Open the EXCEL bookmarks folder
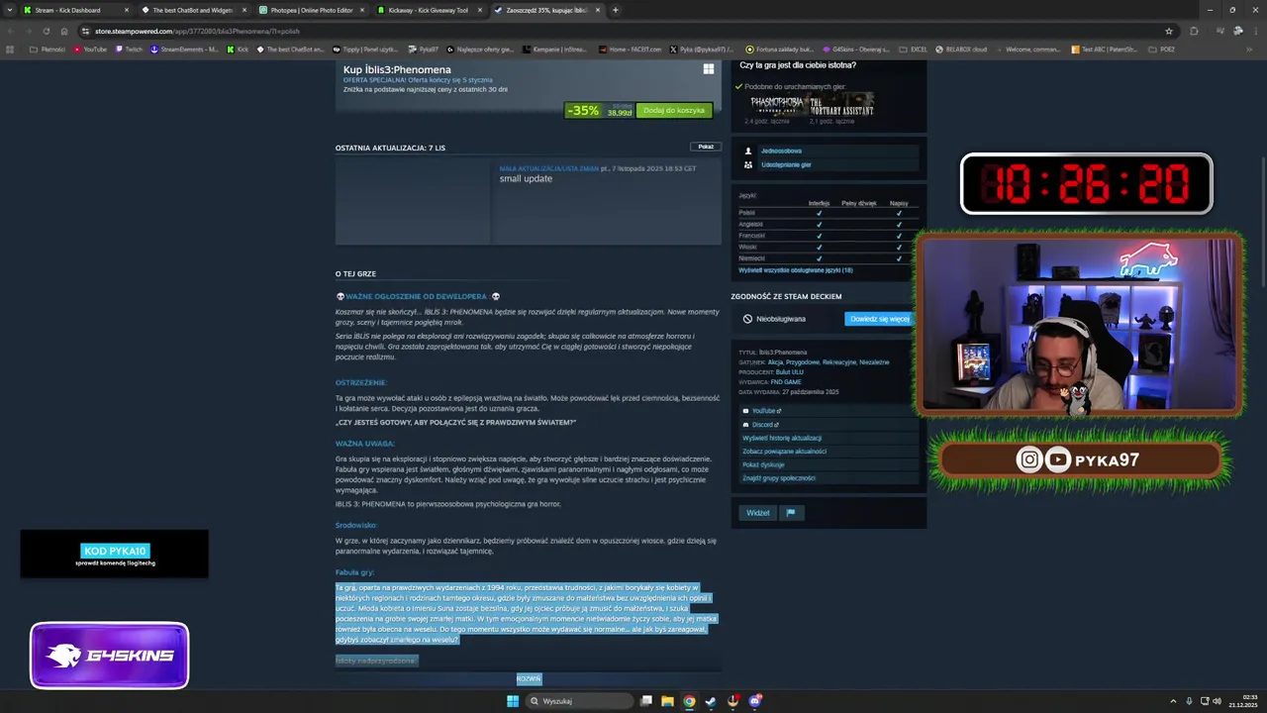 (914, 50)
